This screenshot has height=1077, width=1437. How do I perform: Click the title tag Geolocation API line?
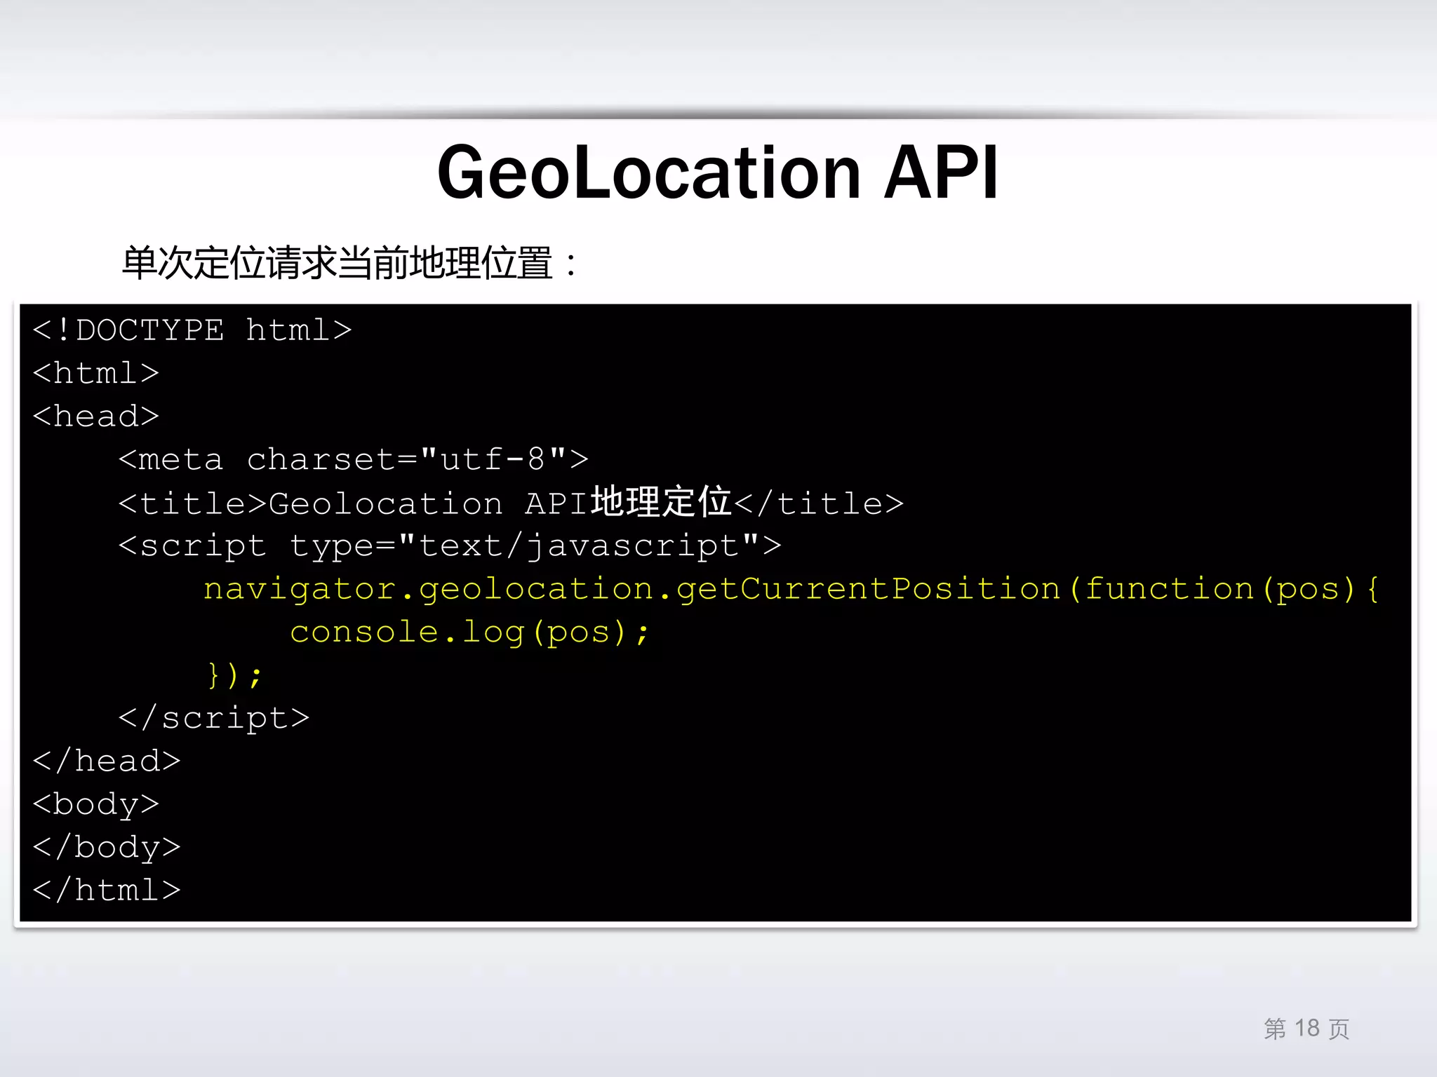(x=510, y=503)
